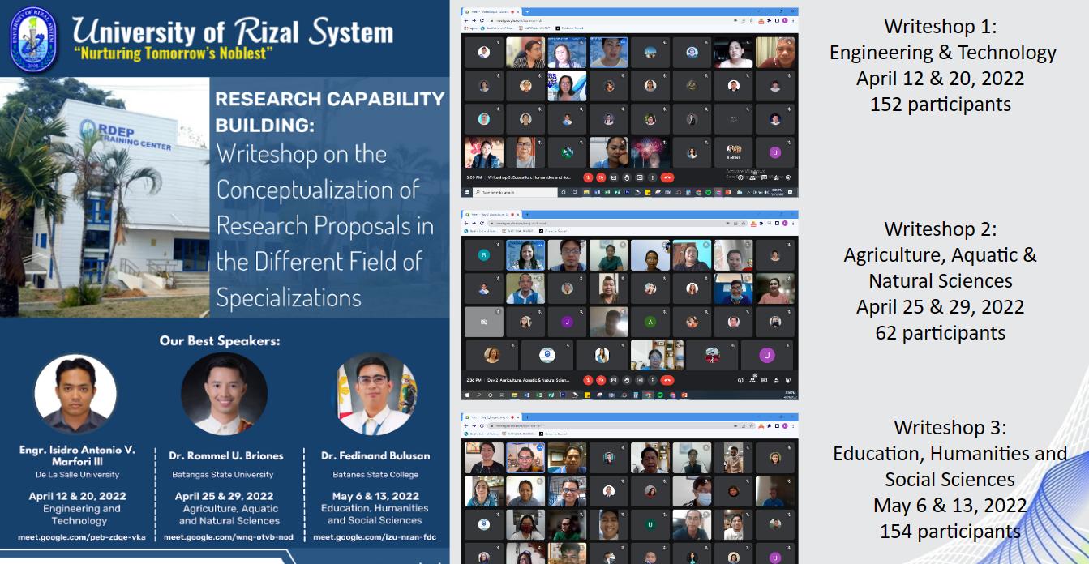Open Windows Start menu below Writeshop 3 Meet

pos(466,192)
